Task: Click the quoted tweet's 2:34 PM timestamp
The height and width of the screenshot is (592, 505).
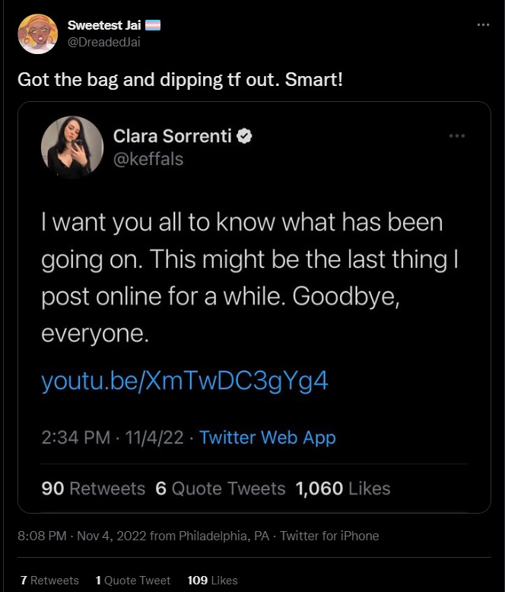Action: click(113, 438)
